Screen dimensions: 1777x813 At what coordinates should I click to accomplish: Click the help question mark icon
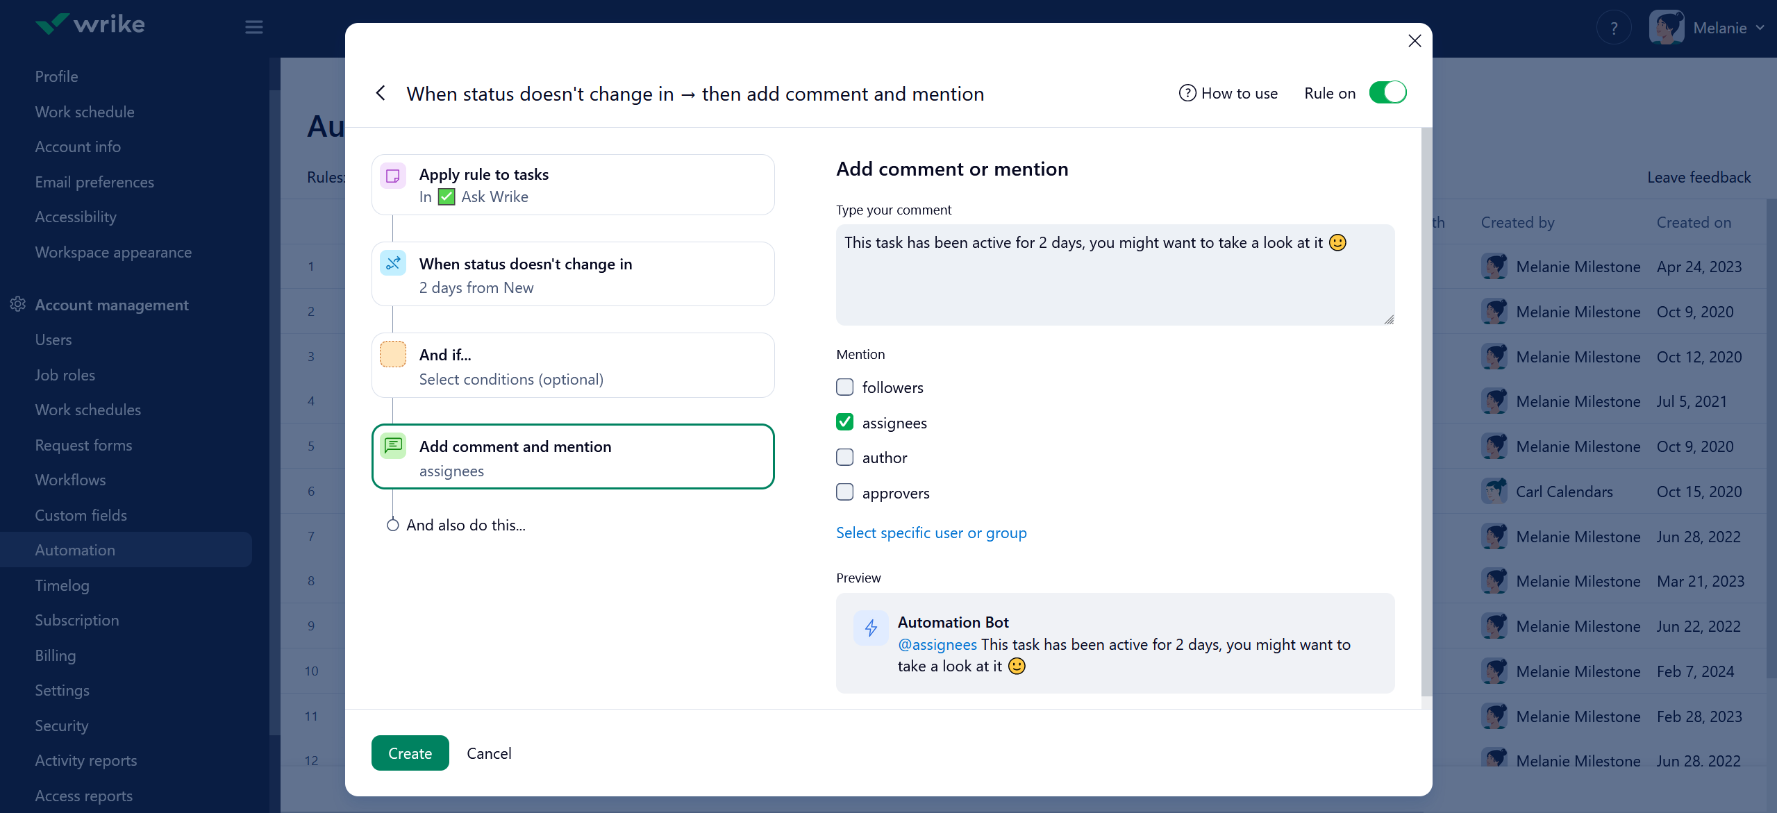pos(1613,28)
